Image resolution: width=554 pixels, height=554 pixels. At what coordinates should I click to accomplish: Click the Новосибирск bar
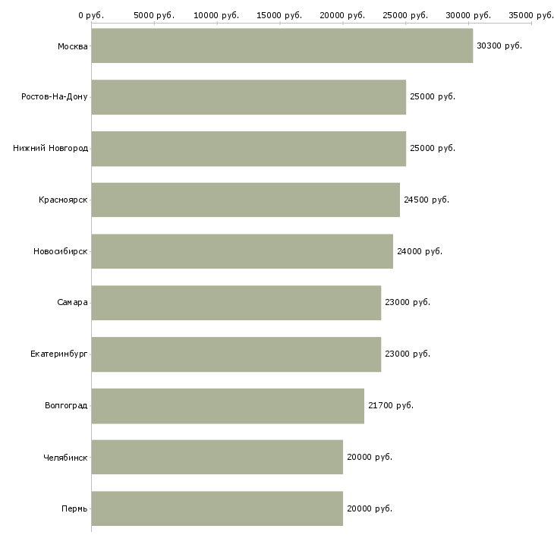pyautogui.click(x=242, y=251)
